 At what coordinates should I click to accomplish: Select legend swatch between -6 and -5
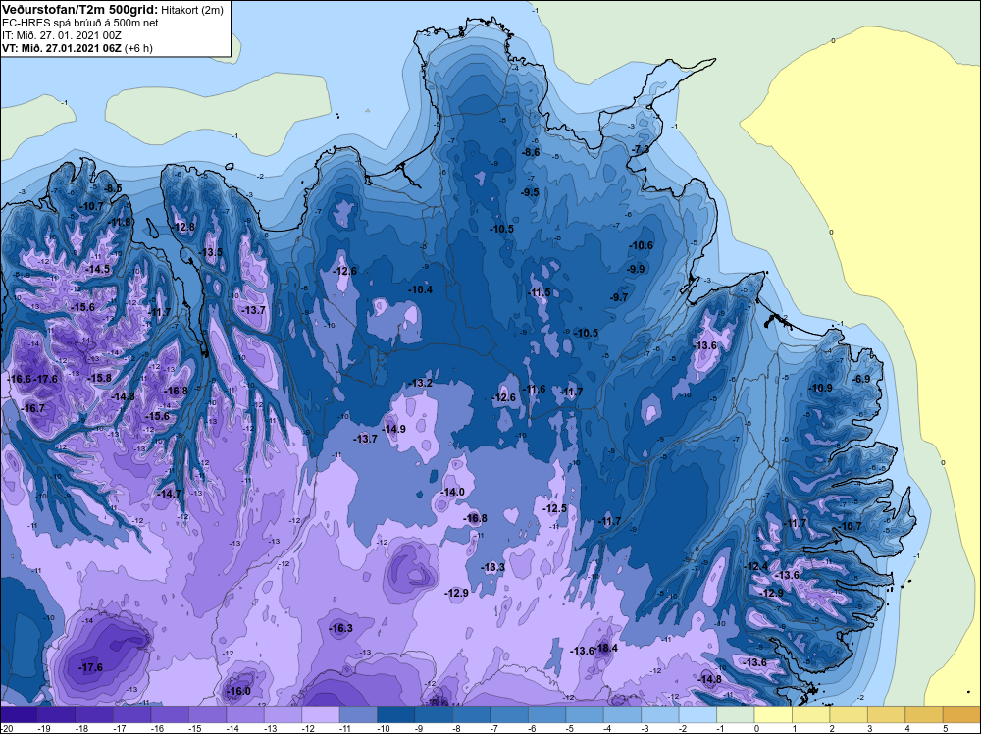546,714
